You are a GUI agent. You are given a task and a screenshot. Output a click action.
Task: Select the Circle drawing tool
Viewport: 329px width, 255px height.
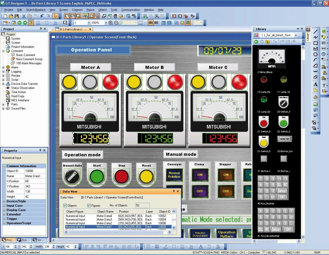[315, 54]
